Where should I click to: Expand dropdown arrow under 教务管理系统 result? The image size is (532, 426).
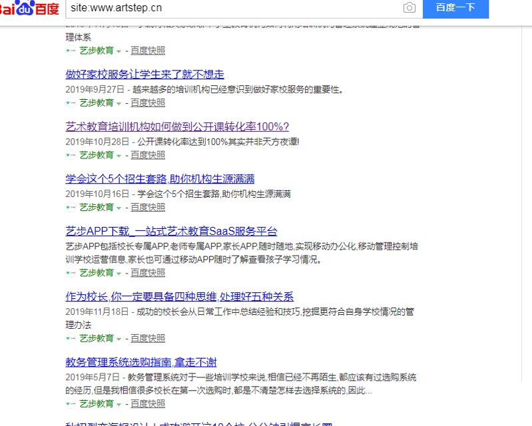click(x=119, y=405)
